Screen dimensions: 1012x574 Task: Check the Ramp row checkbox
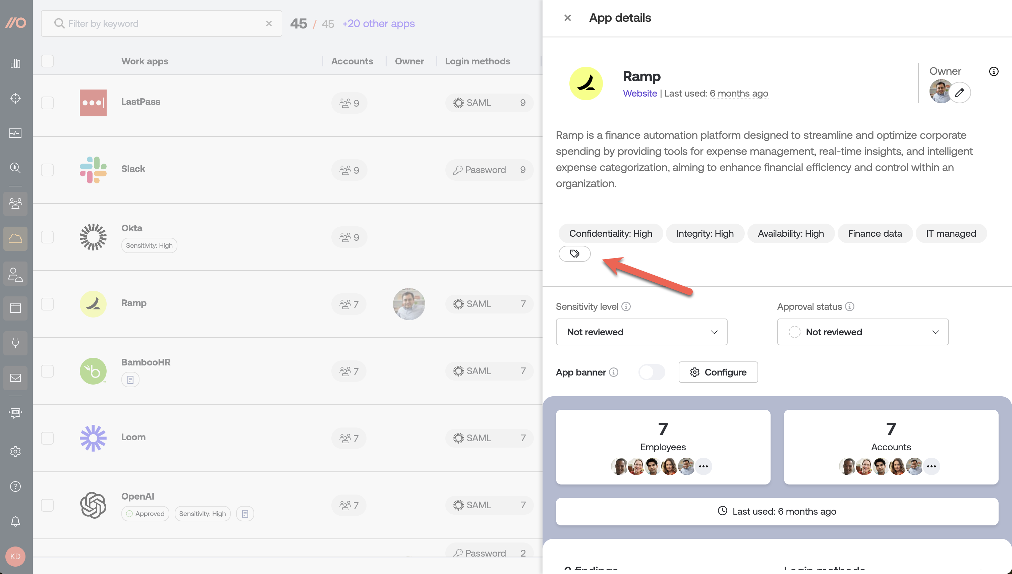pyautogui.click(x=47, y=304)
